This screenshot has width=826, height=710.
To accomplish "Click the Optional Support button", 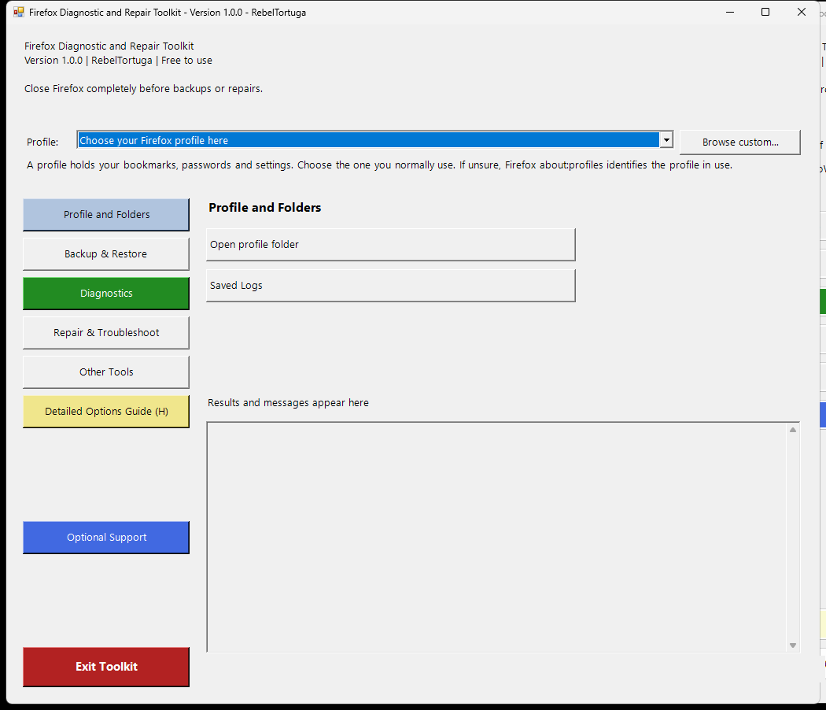I will click(106, 537).
